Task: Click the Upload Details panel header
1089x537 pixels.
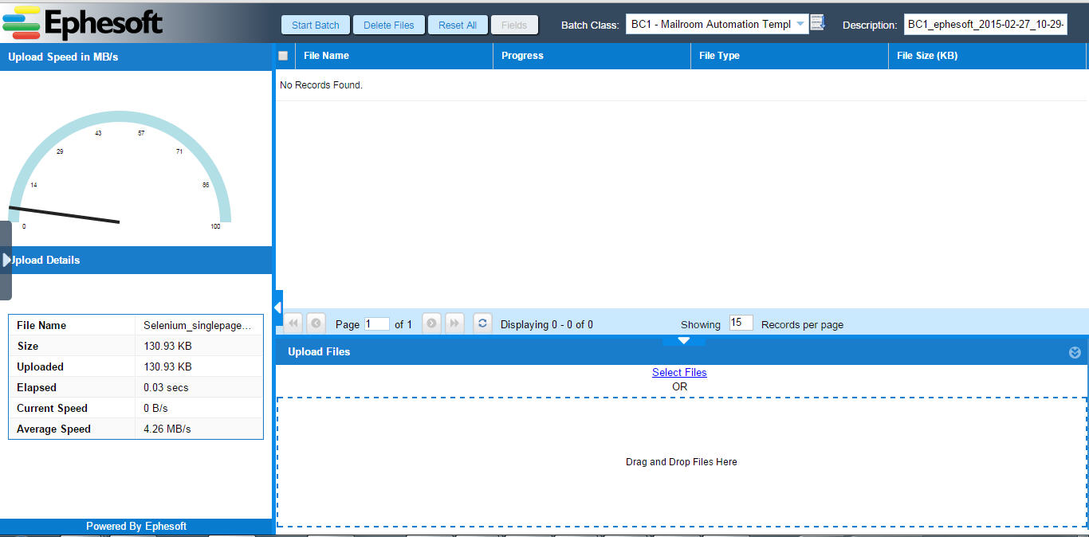Action: coord(136,261)
